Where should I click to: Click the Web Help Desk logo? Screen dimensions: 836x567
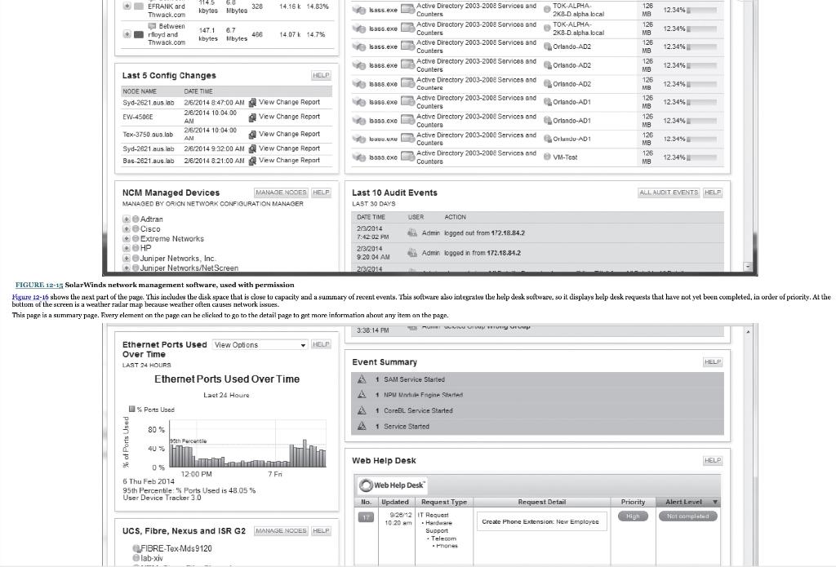coord(392,485)
